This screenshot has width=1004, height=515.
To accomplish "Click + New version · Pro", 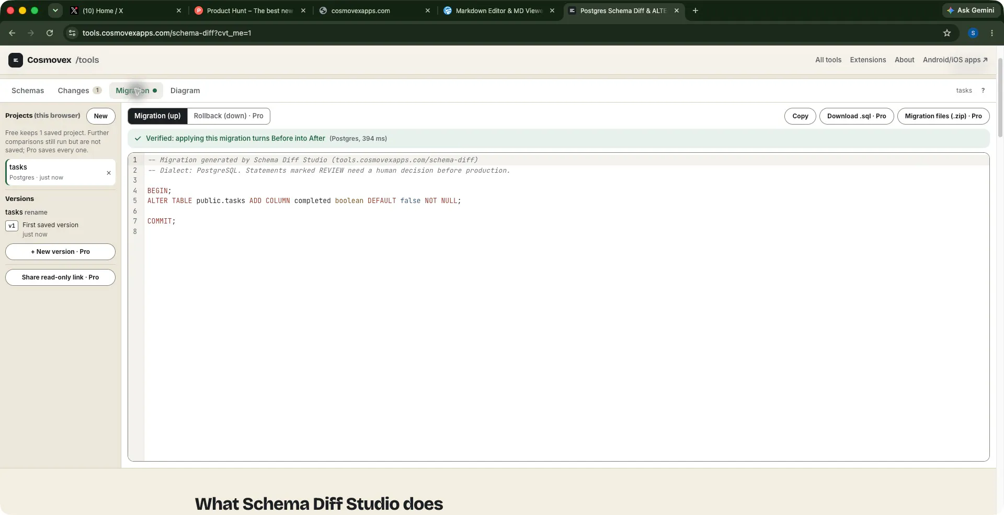I will tap(60, 252).
